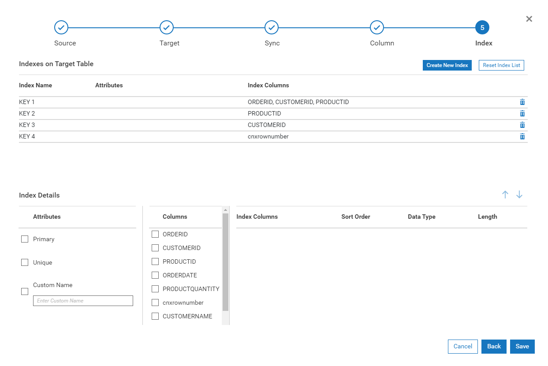
Task: Click the scroll-up arrow of Columns list
Action: tap(226, 210)
